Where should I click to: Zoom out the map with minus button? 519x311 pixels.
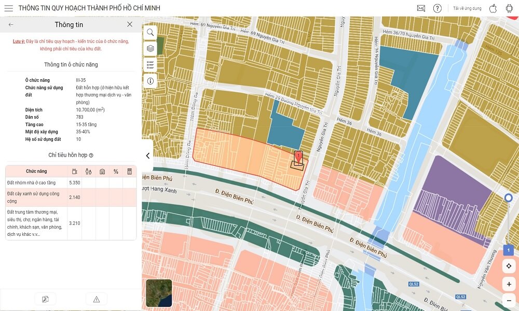click(509, 301)
